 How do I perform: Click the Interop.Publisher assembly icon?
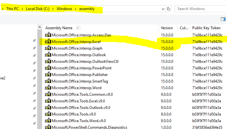[48, 75]
